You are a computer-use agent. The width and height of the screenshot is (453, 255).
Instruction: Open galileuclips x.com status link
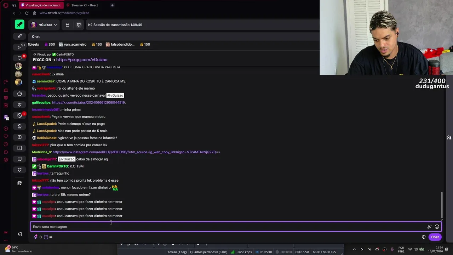(x=88, y=102)
